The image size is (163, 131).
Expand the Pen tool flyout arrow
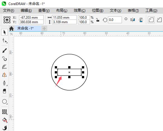[7, 85]
